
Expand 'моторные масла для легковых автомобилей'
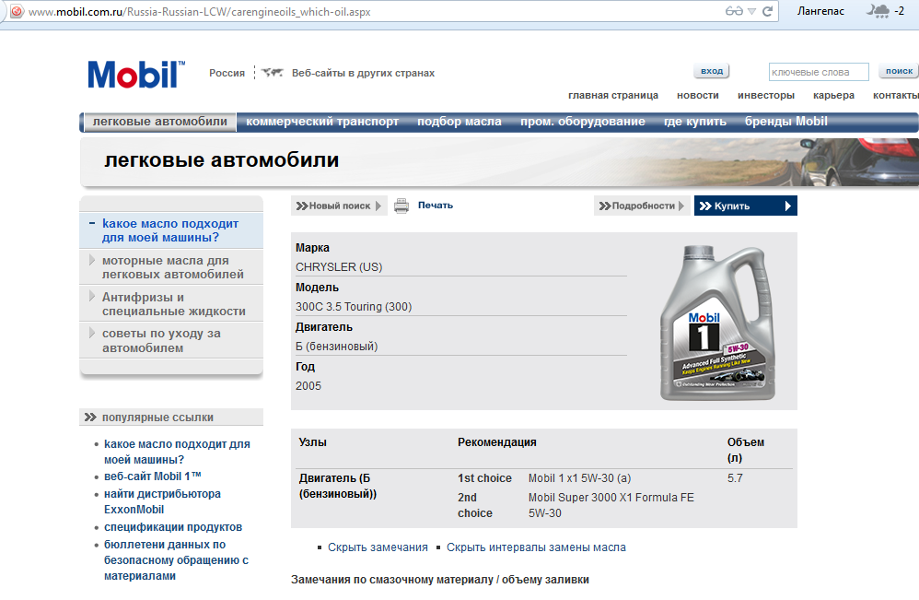tap(171, 267)
